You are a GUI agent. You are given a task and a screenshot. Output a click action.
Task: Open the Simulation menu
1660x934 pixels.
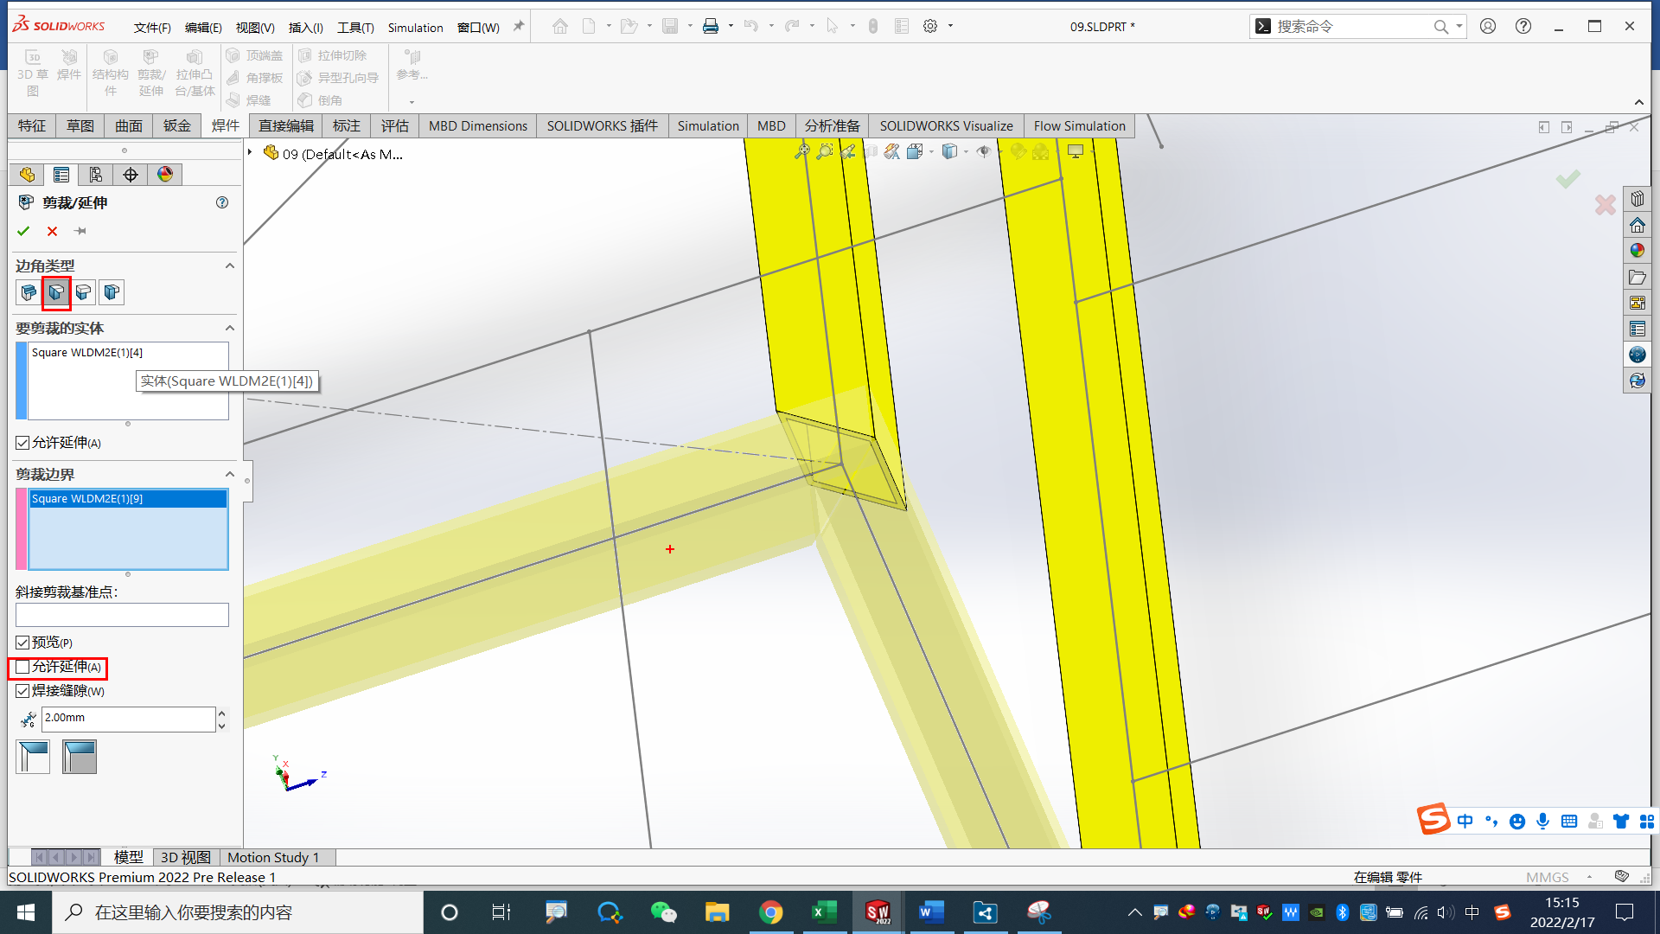[x=415, y=28]
